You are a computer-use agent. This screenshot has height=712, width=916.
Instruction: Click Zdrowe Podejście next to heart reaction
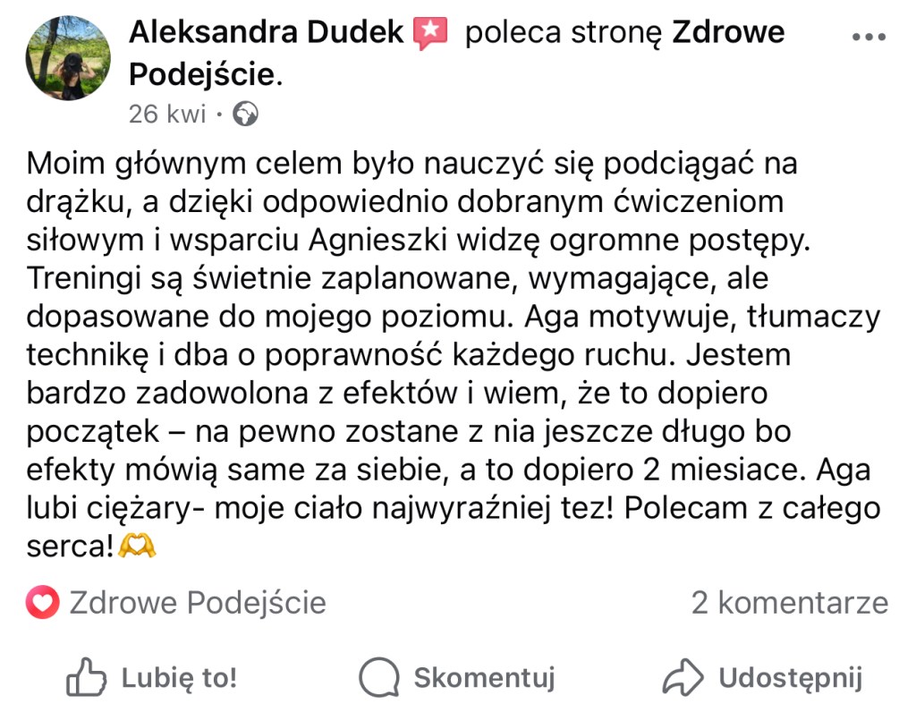click(198, 603)
